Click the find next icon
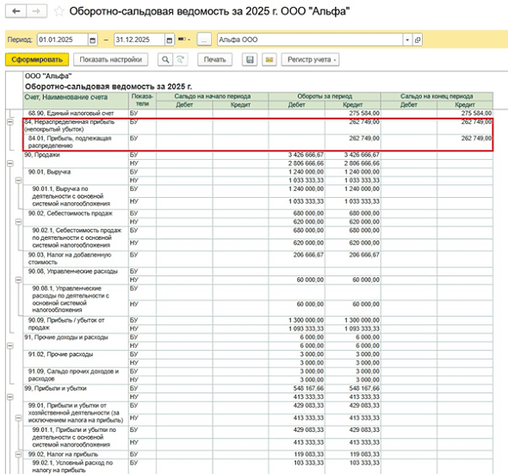 click(x=180, y=59)
